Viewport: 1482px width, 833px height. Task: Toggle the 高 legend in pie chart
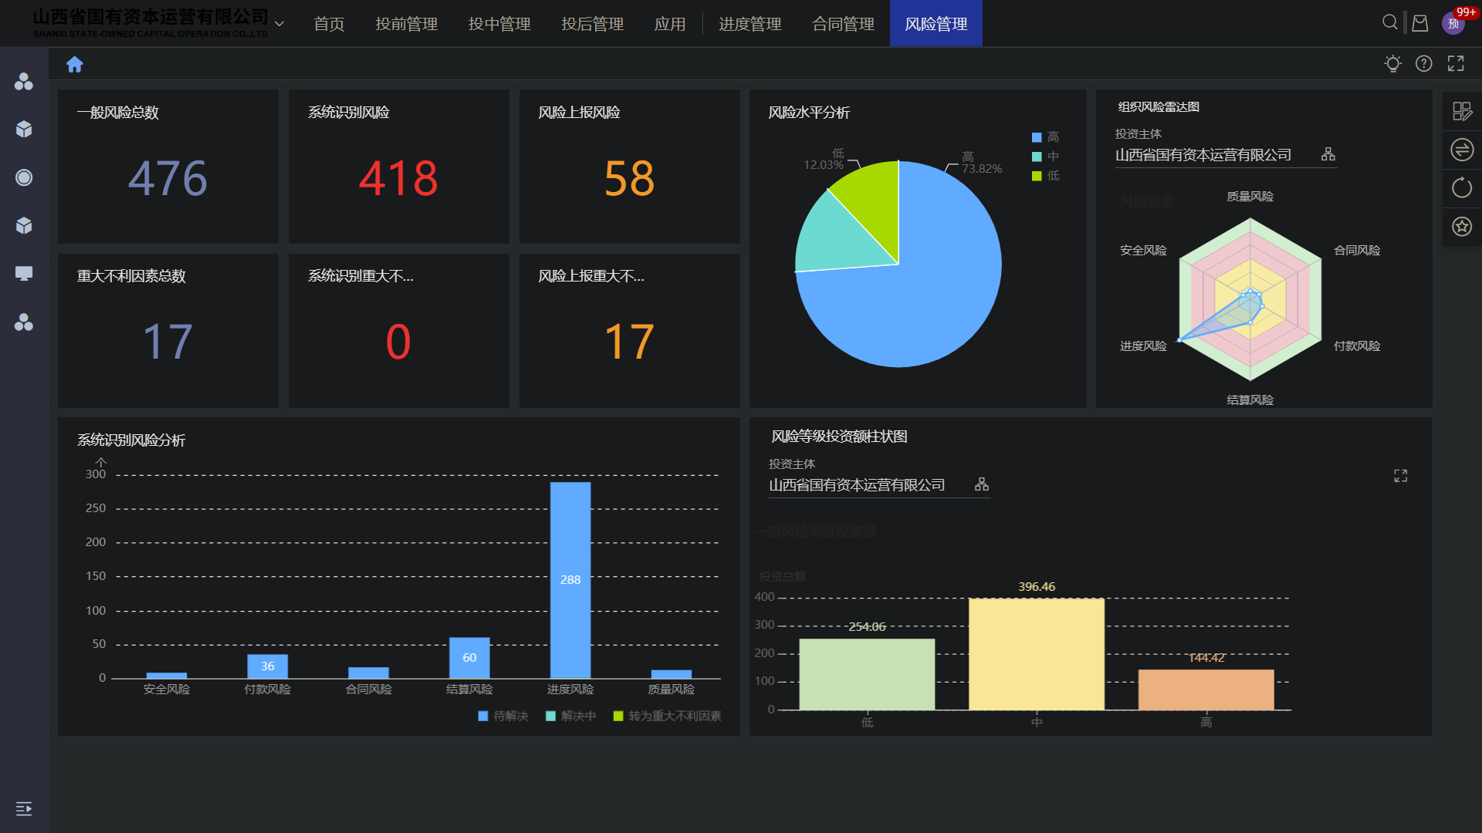[x=1045, y=137]
